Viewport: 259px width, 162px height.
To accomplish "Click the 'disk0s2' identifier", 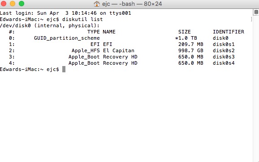I will point(224,51).
